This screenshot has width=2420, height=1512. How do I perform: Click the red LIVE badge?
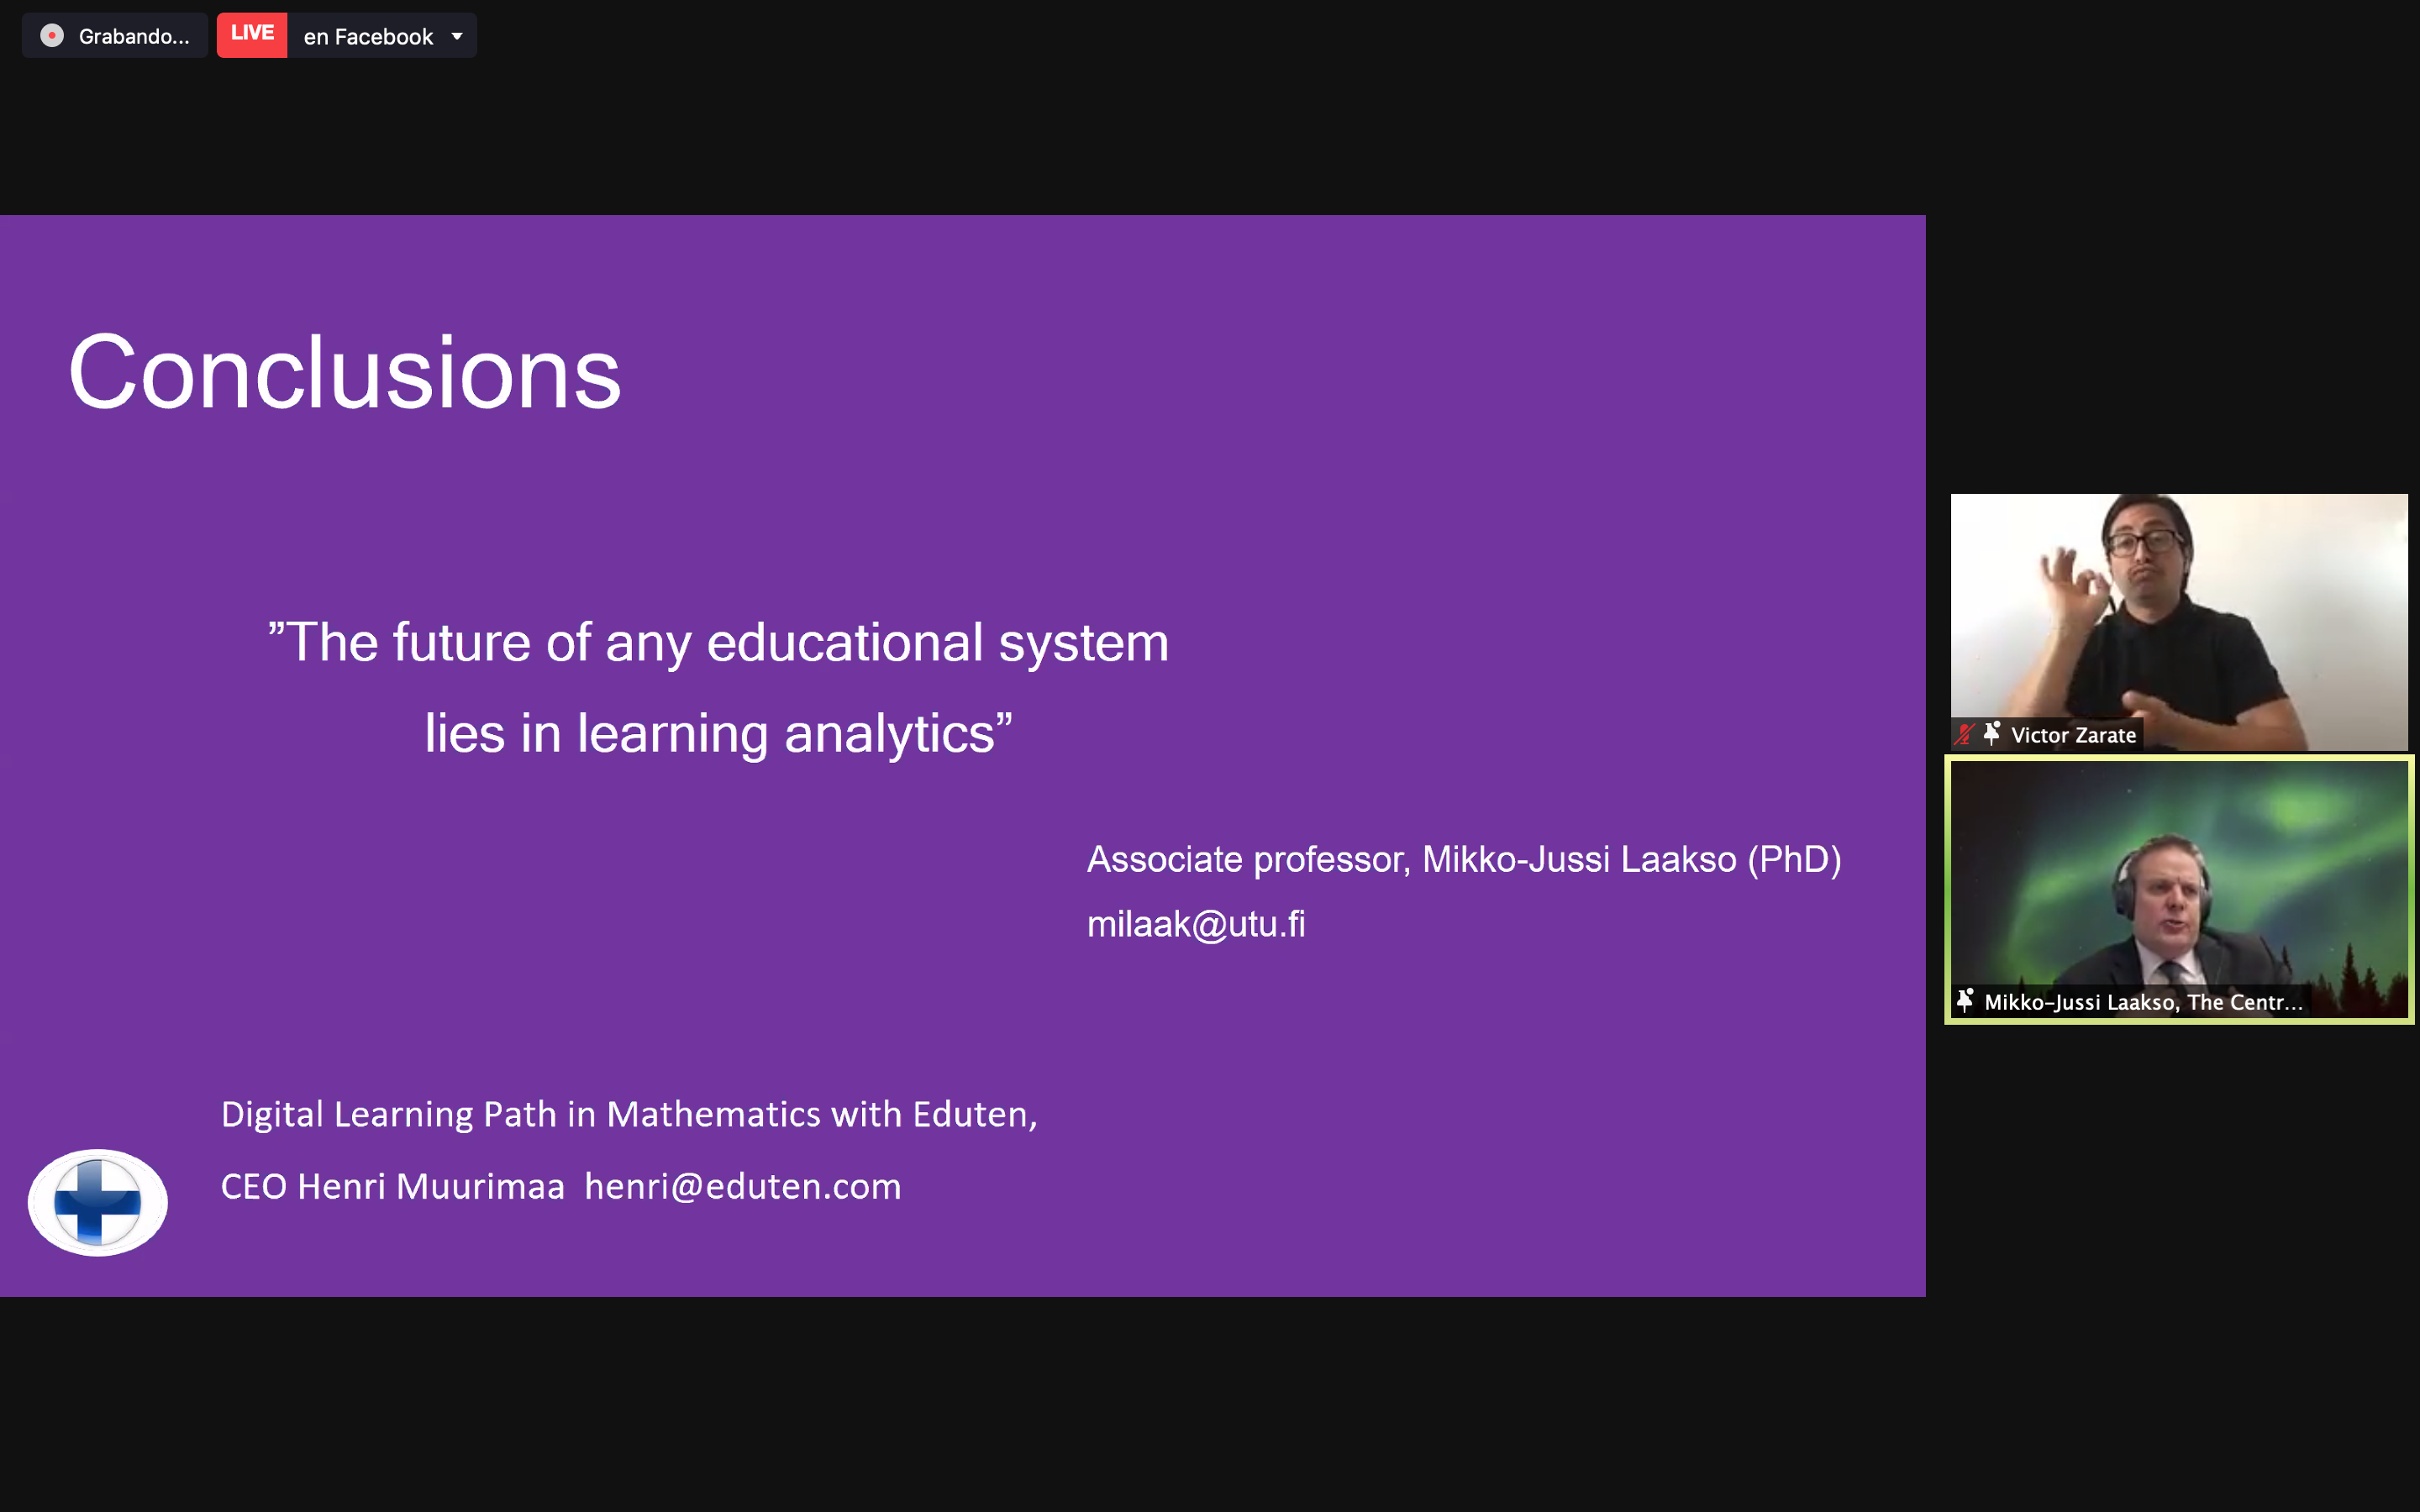point(252,34)
